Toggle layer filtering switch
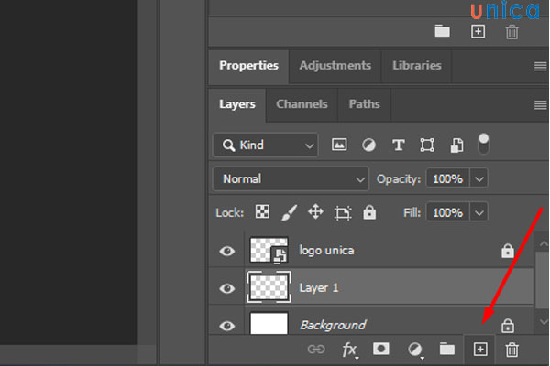Viewport: 550px width, 366px height. [x=483, y=144]
